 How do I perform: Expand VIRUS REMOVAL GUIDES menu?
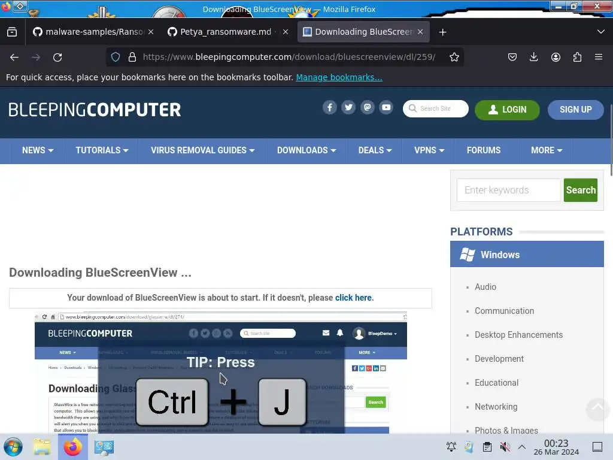point(202,150)
